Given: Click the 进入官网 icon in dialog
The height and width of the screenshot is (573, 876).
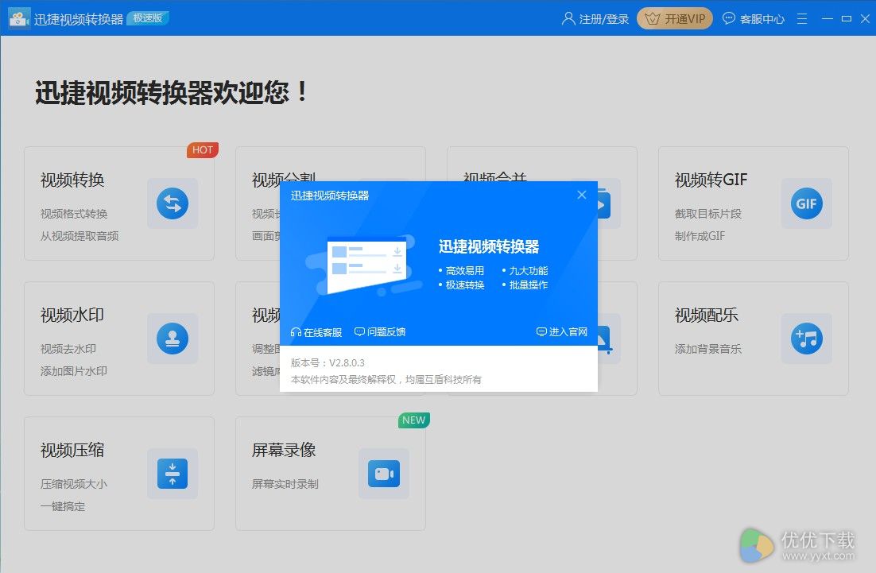Looking at the screenshot, I should tap(541, 331).
